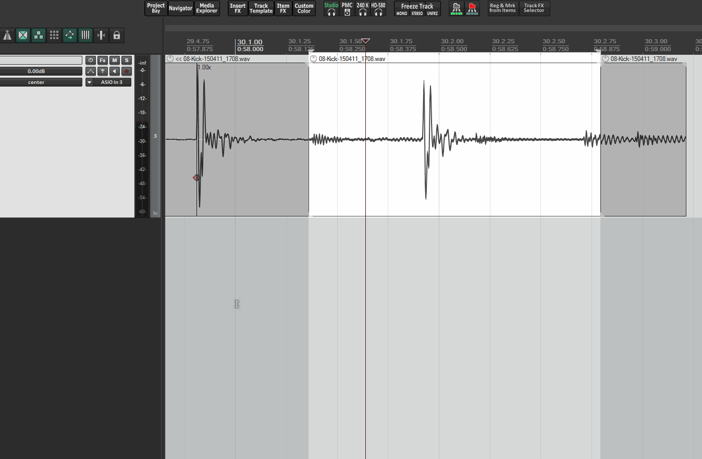The image size is (702, 459).
Task: Select track 3 number strip
Action: tap(155, 136)
